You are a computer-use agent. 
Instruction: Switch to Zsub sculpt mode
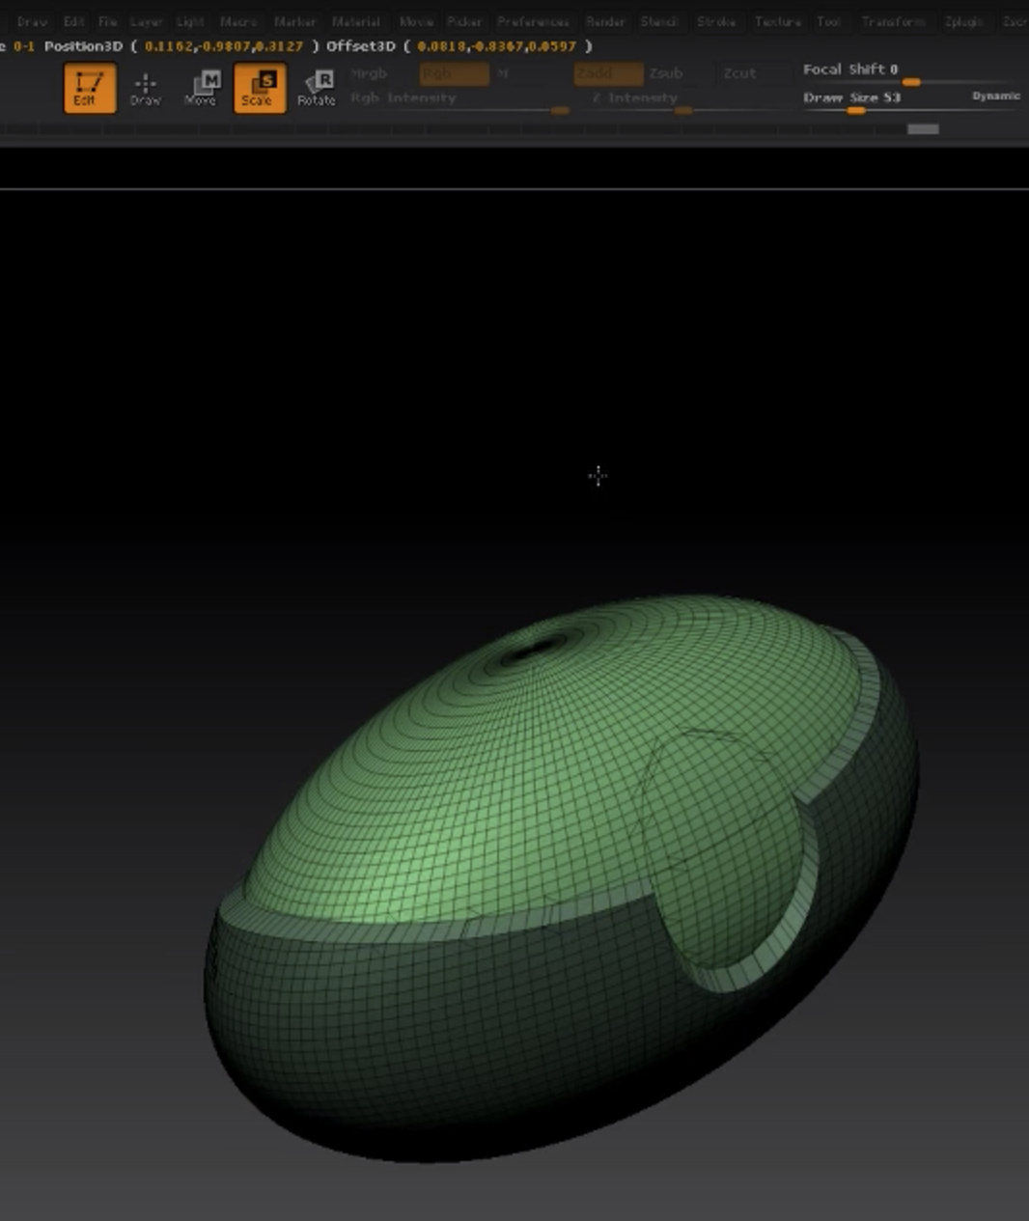(x=665, y=73)
